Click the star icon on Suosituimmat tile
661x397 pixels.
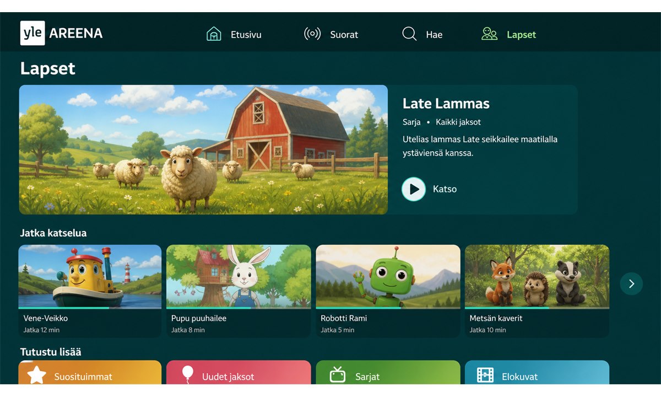(x=37, y=375)
